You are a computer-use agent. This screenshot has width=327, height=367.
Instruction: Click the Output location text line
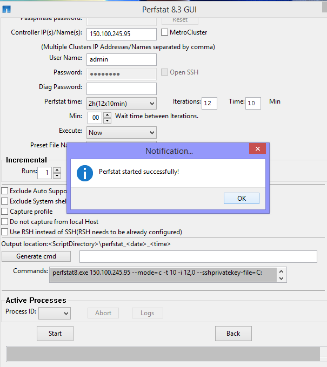click(86, 244)
